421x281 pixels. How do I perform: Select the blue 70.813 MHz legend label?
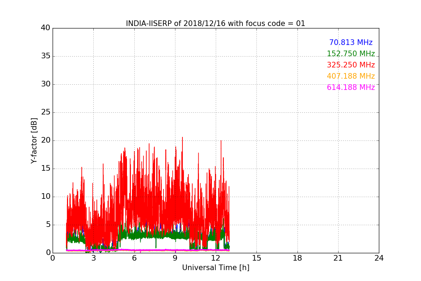click(351, 43)
